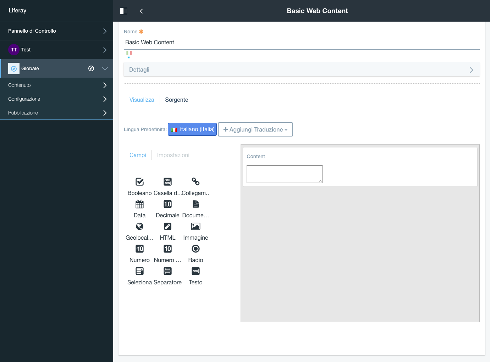Open the Campi tab
The height and width of the screenshot is (362, 490).
[x=138, y=155]
